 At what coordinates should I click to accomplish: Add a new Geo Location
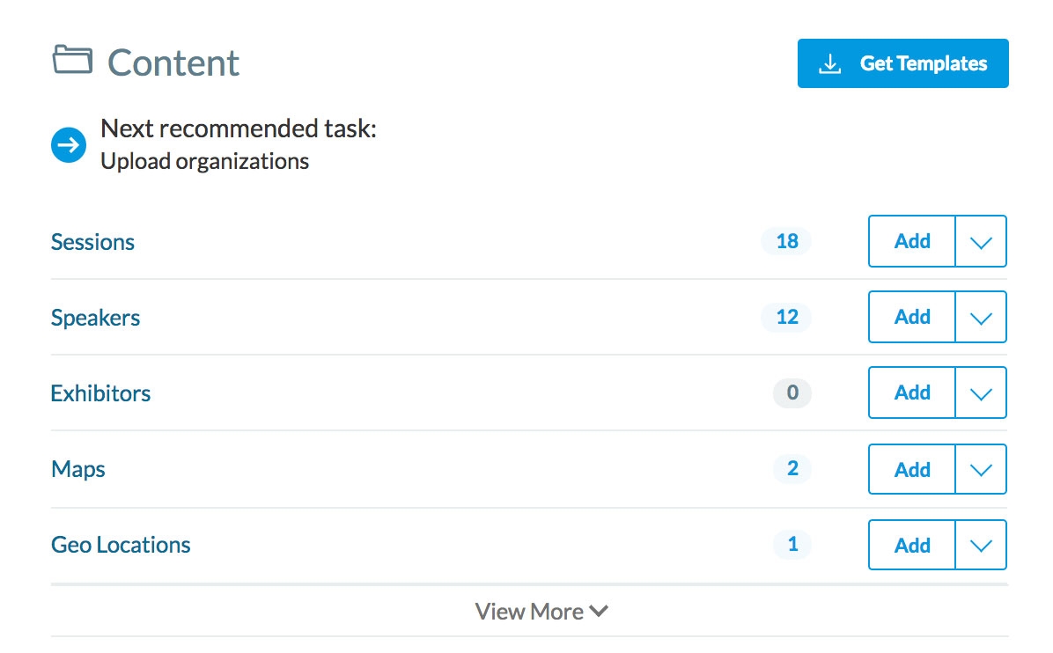[912, 545]
